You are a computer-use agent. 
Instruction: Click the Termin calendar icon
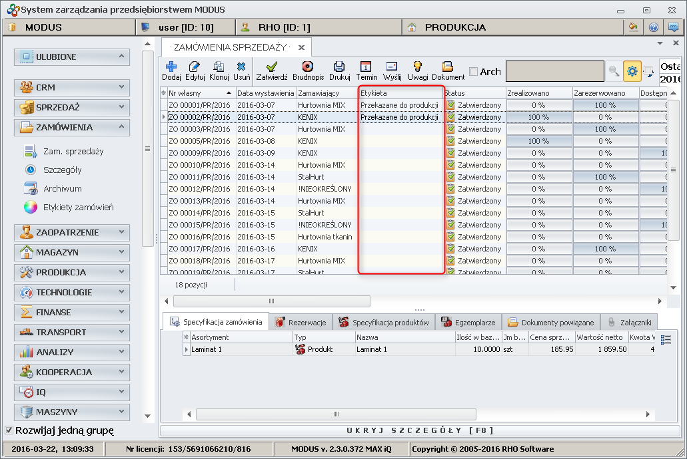coord(366,67)
